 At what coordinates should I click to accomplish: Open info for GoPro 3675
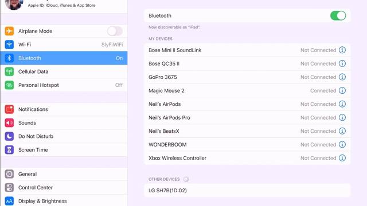(x=342, y=77)
